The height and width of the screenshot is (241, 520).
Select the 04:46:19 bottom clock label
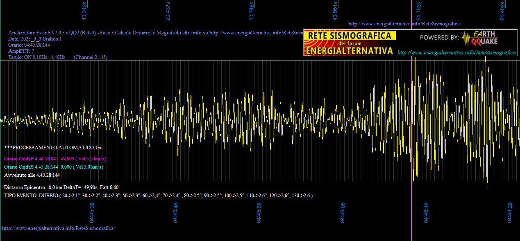pos(426,212)
